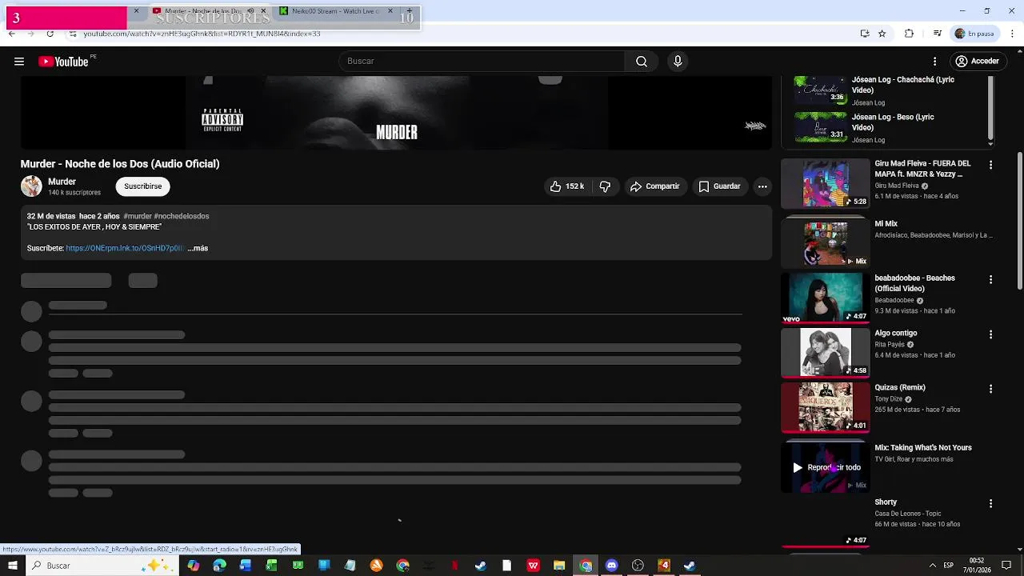Viewport: 1024px width, 576px height.
Task: Open the Shorty video title
Action: (886, 502)
